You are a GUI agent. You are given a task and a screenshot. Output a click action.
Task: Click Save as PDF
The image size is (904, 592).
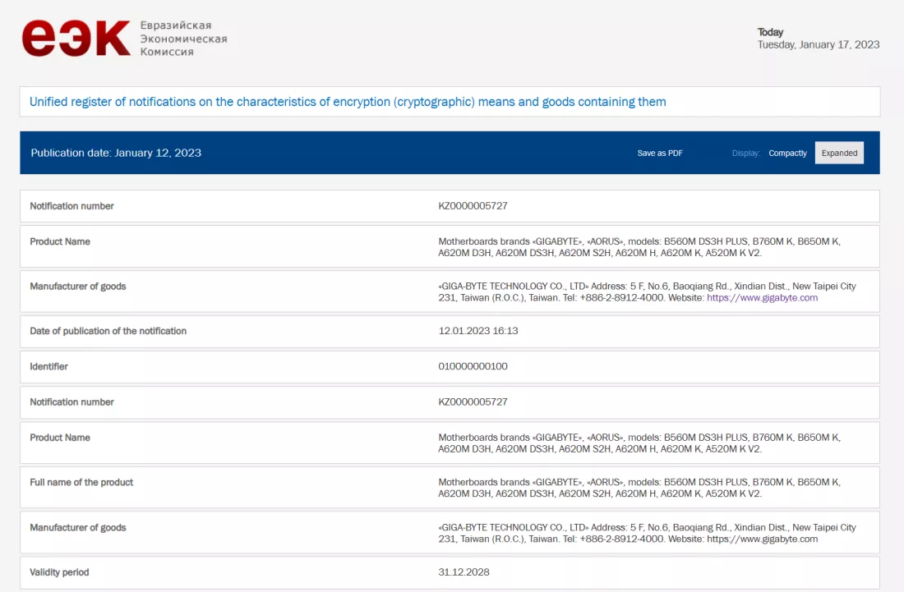[660, 154]
